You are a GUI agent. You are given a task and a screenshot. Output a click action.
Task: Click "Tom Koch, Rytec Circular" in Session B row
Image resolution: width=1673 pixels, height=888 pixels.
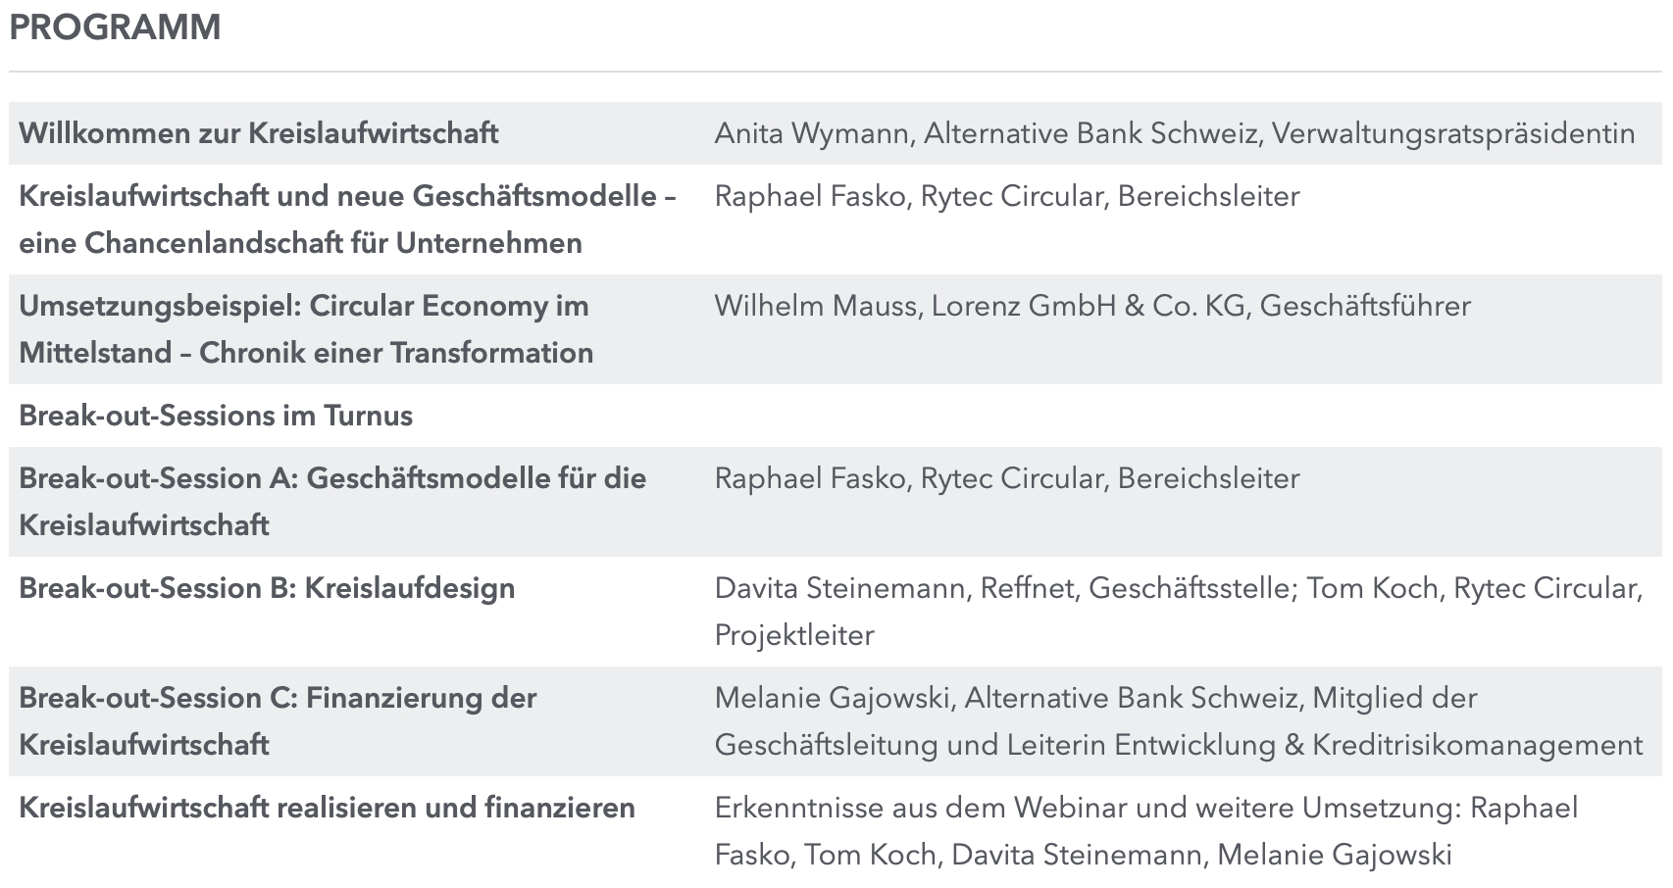click(1473, 588)
